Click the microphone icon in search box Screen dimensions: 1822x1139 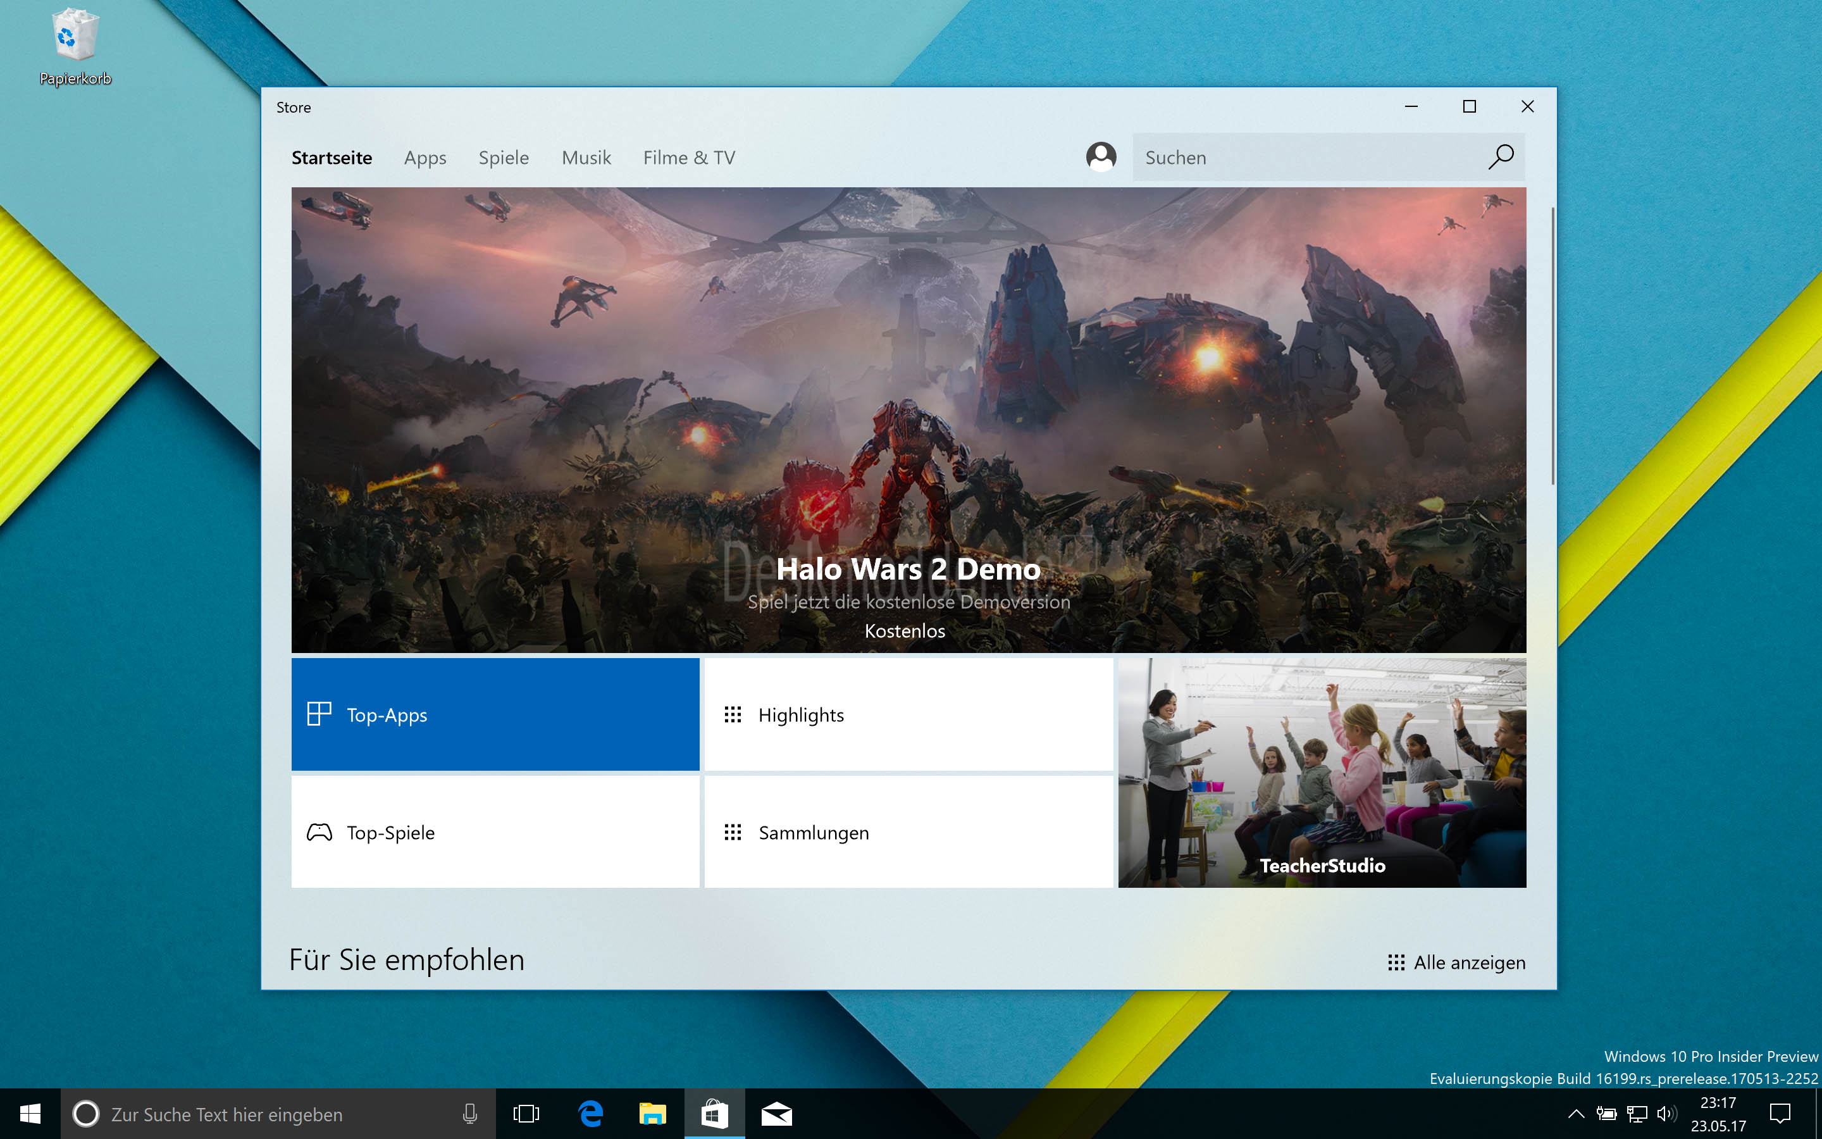pos(470,1114)
